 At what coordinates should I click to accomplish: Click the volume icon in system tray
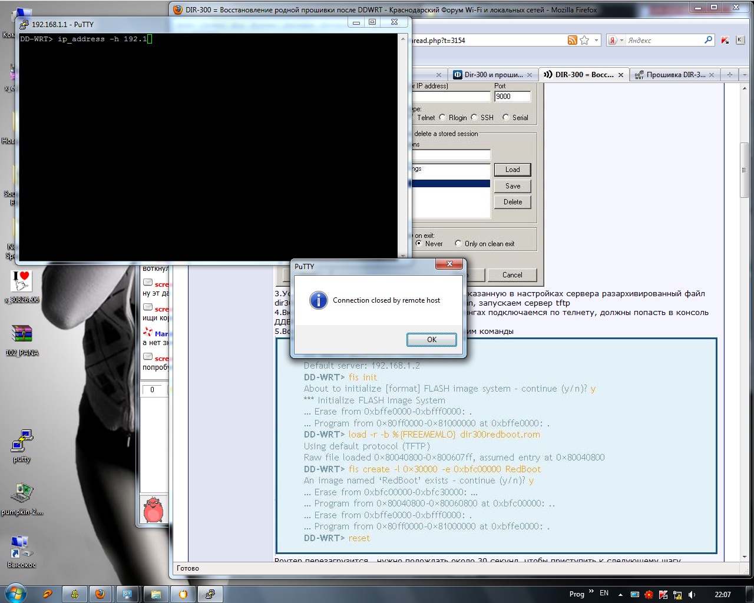(x=692, y=594)
